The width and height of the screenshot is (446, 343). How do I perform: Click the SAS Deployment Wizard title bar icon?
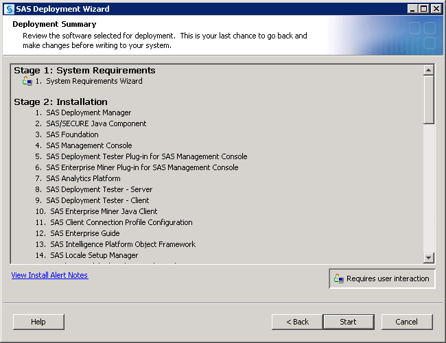[x=9, y=9]
